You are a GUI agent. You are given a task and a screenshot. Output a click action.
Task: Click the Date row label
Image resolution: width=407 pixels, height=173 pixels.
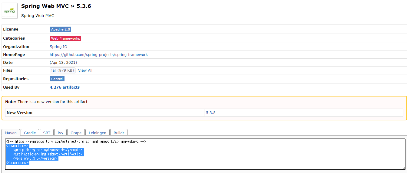8,63
